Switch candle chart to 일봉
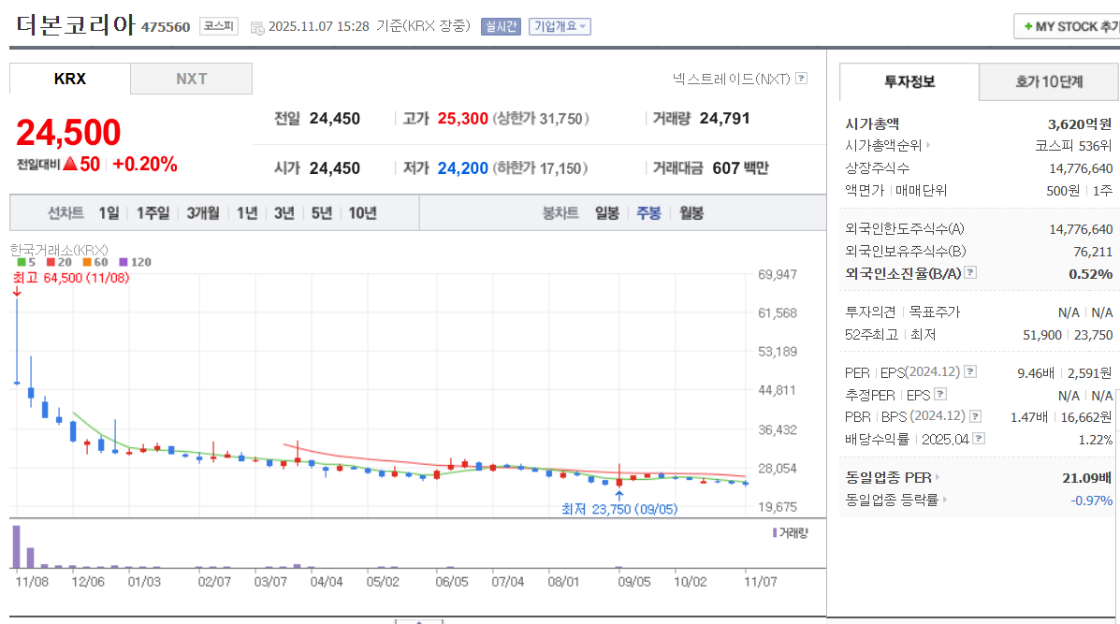 (607, 212)
